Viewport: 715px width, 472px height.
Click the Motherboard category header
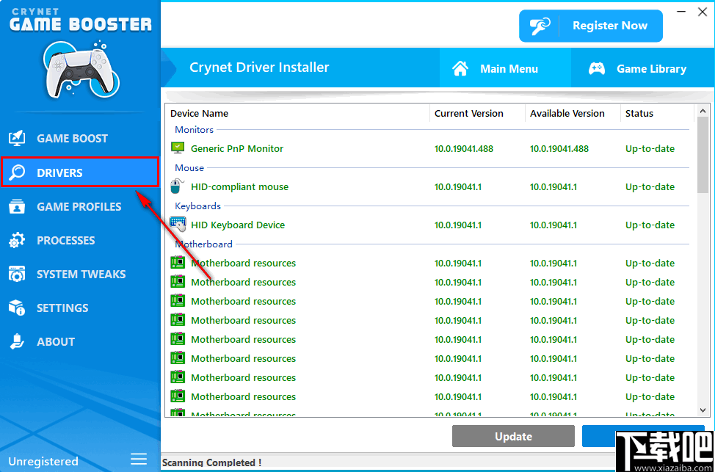click(x=204, y=244)
